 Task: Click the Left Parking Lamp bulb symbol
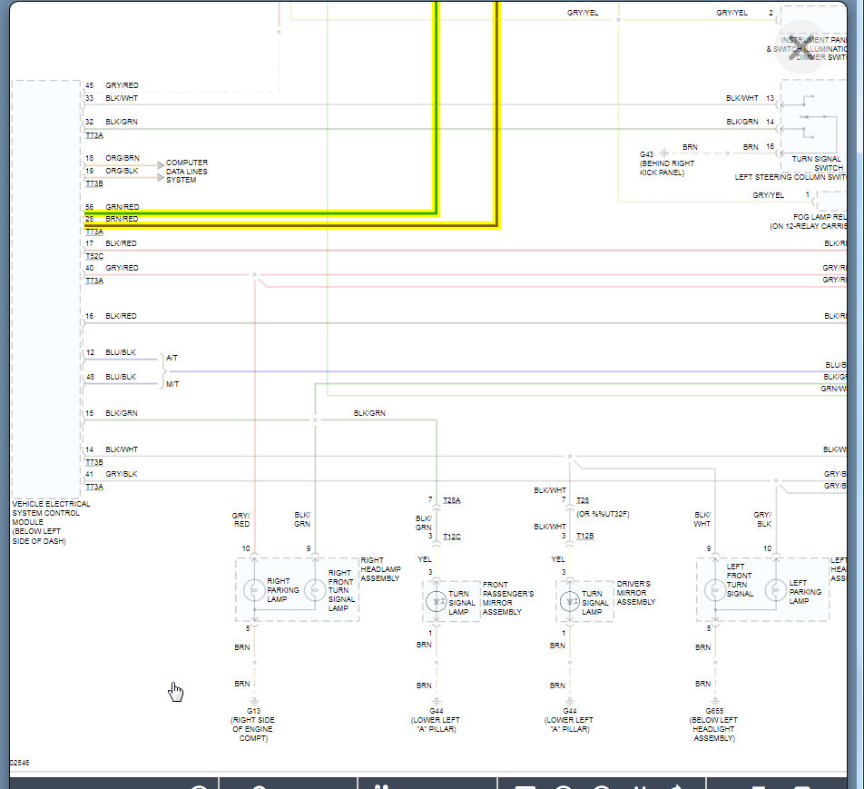pyautogui.click(x=776, y=590)
